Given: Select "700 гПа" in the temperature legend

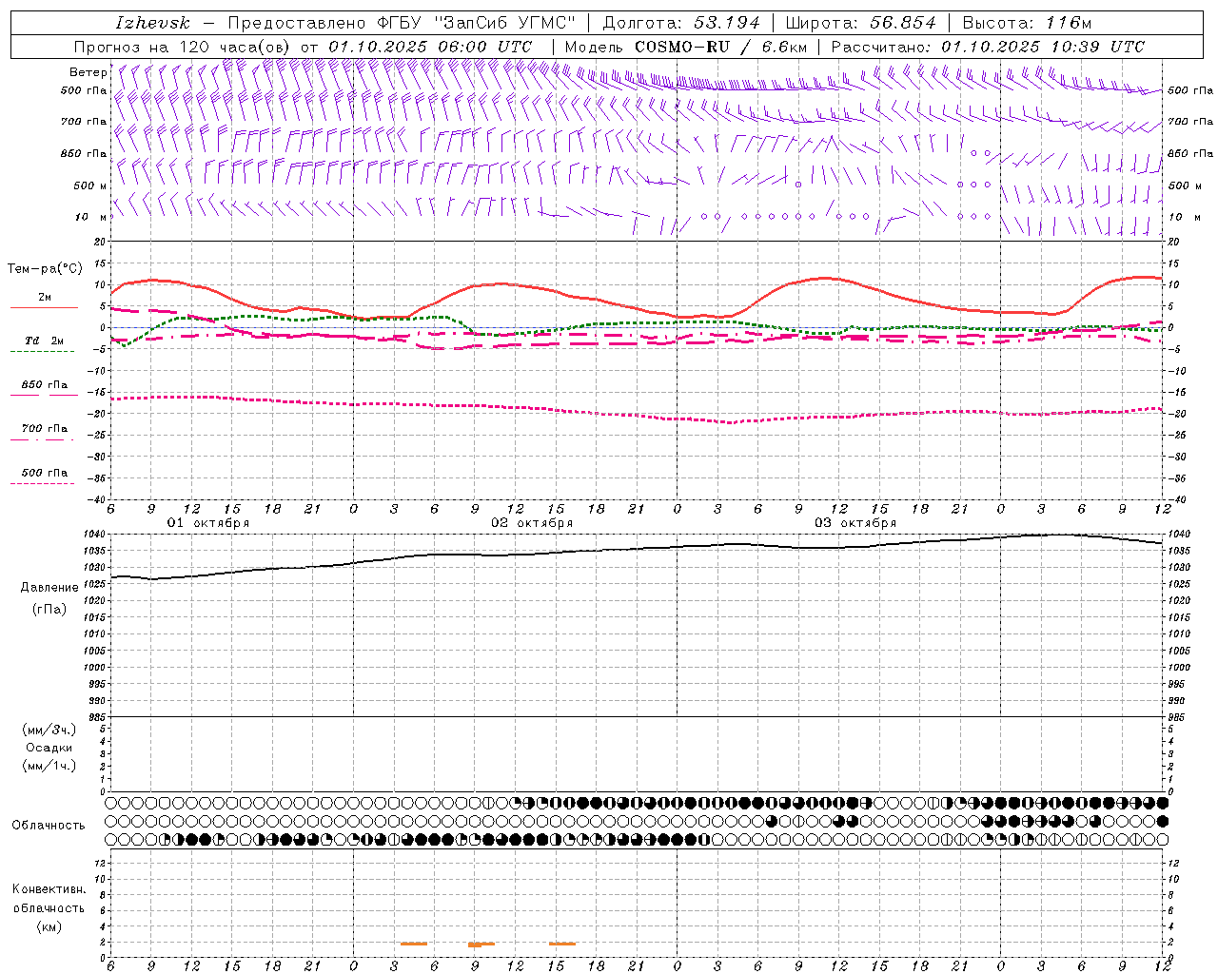Looking at the screenshot, I should tap(45, 429).
